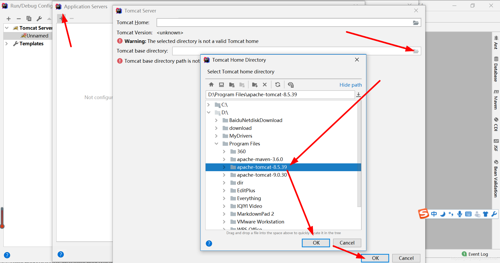Edit templates wrench icon in Run/Debug toolbar
Viewport: 500px width, 263px height.
(x=39, y=19)
